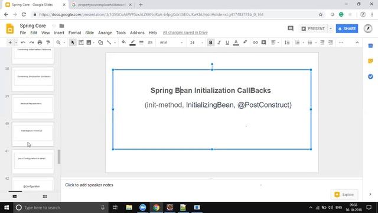This screenshot has height=213, width=378.
Task: Add a new slide plus button
Action: 10,43
